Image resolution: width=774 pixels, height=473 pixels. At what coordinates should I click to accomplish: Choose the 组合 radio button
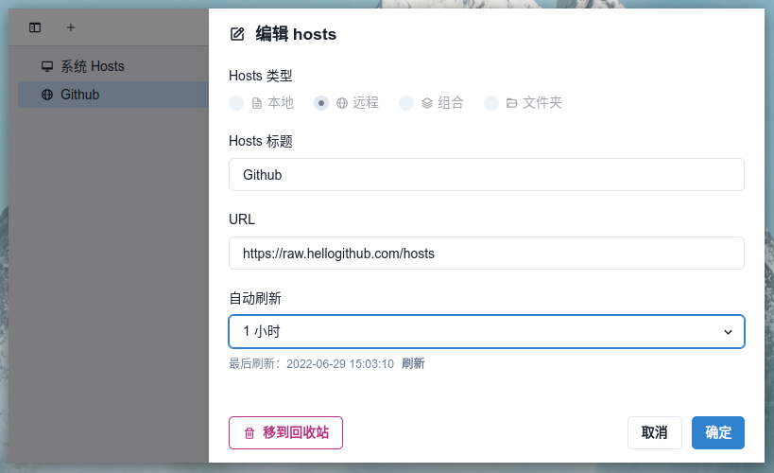(x=406, y=103)
